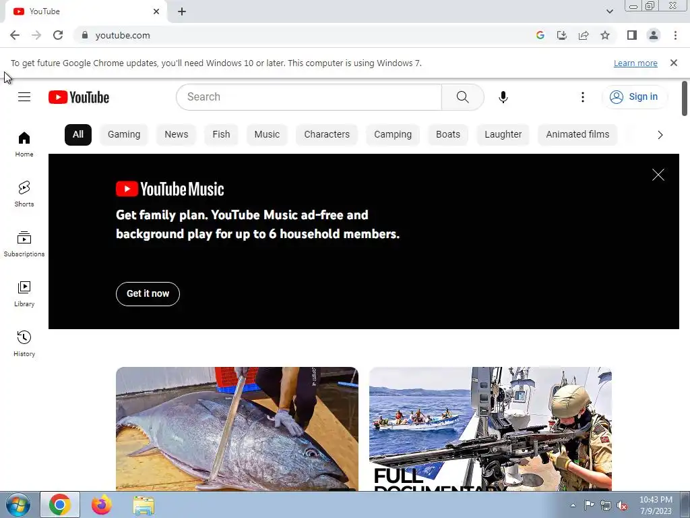Click Chrome in the taskbar

pos(60,505)
